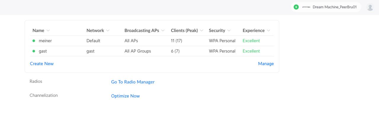Screen dimensions: 379x136
Task: Sort by Clients (Peak) column chevron
Action: coord(202,31)
